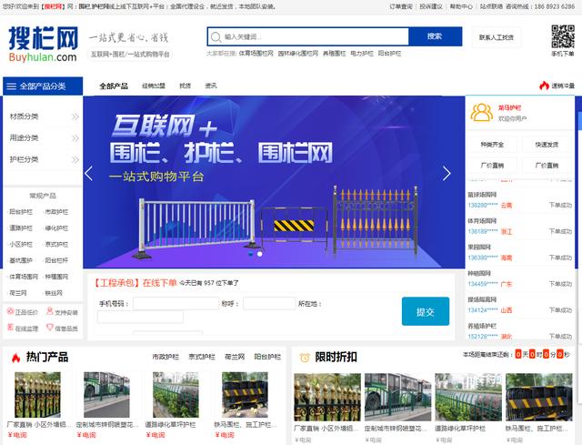
Task: Click the 联系人工找货 button
Action: tap(497, 37)
